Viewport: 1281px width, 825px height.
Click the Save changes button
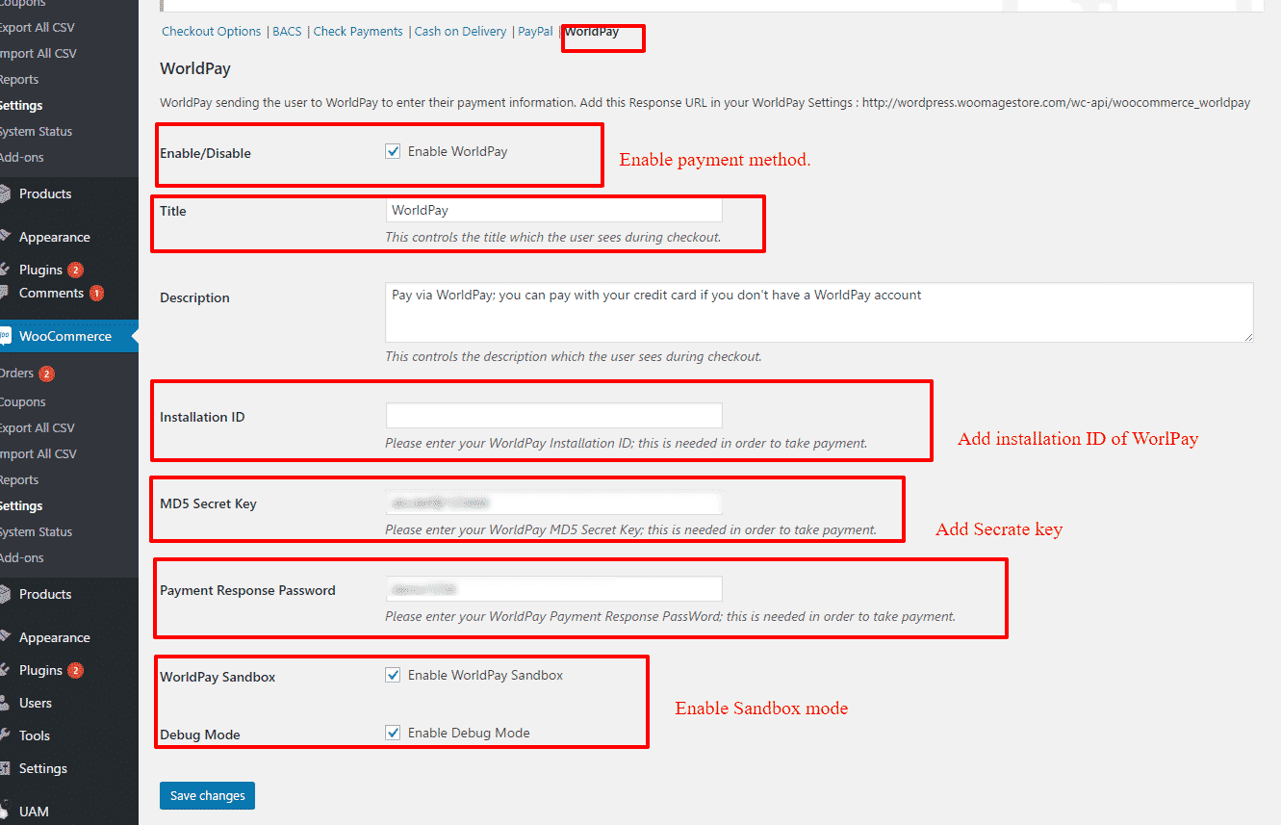click(207, 795)
